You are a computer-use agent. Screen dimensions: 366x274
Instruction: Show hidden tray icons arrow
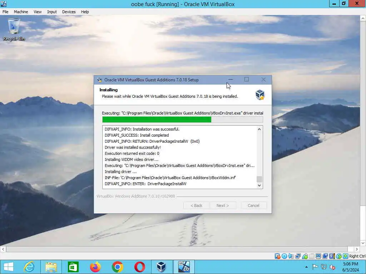tap(306, 267)
